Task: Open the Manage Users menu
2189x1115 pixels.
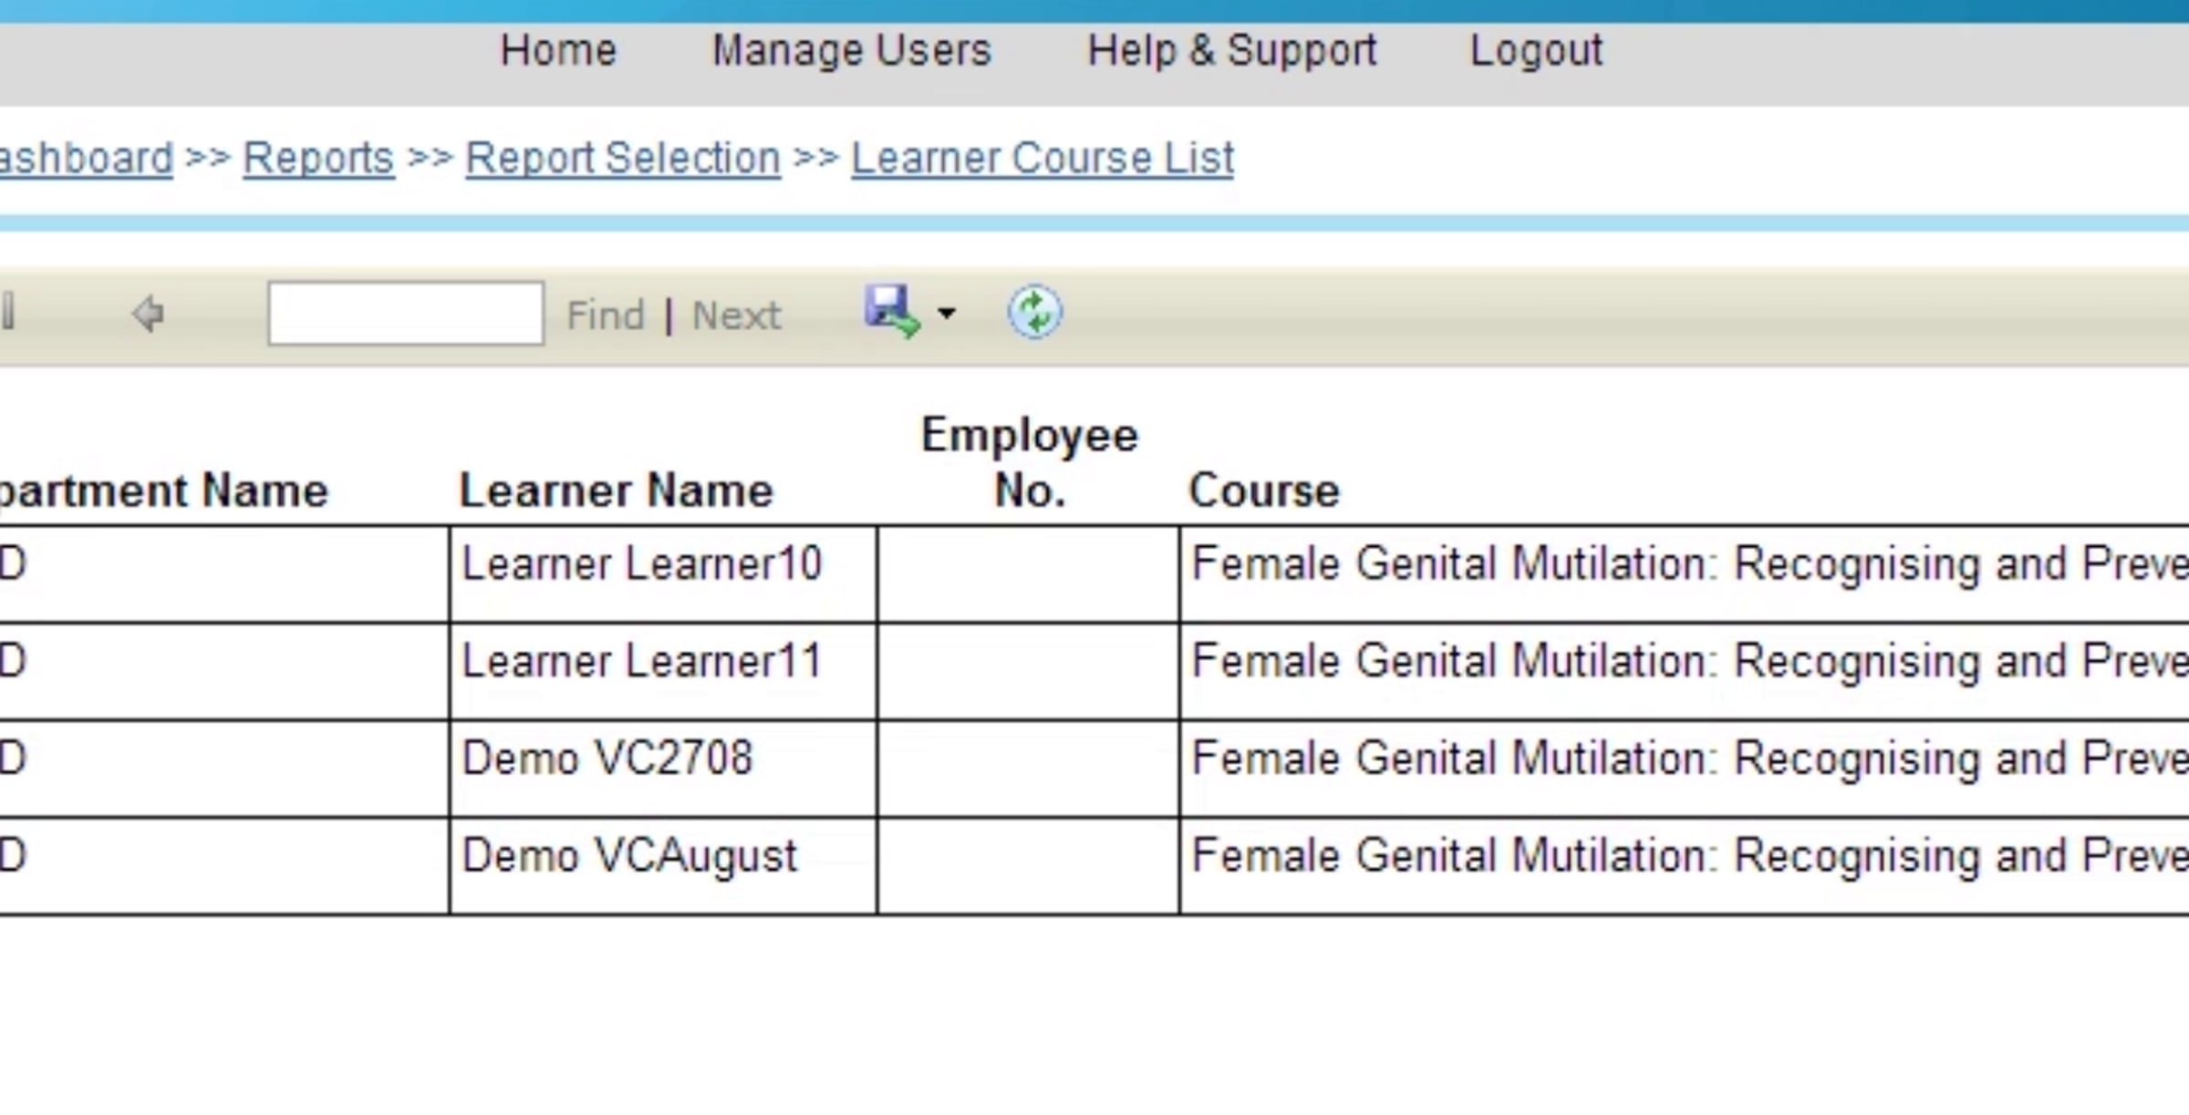Action: coord(851,51)
